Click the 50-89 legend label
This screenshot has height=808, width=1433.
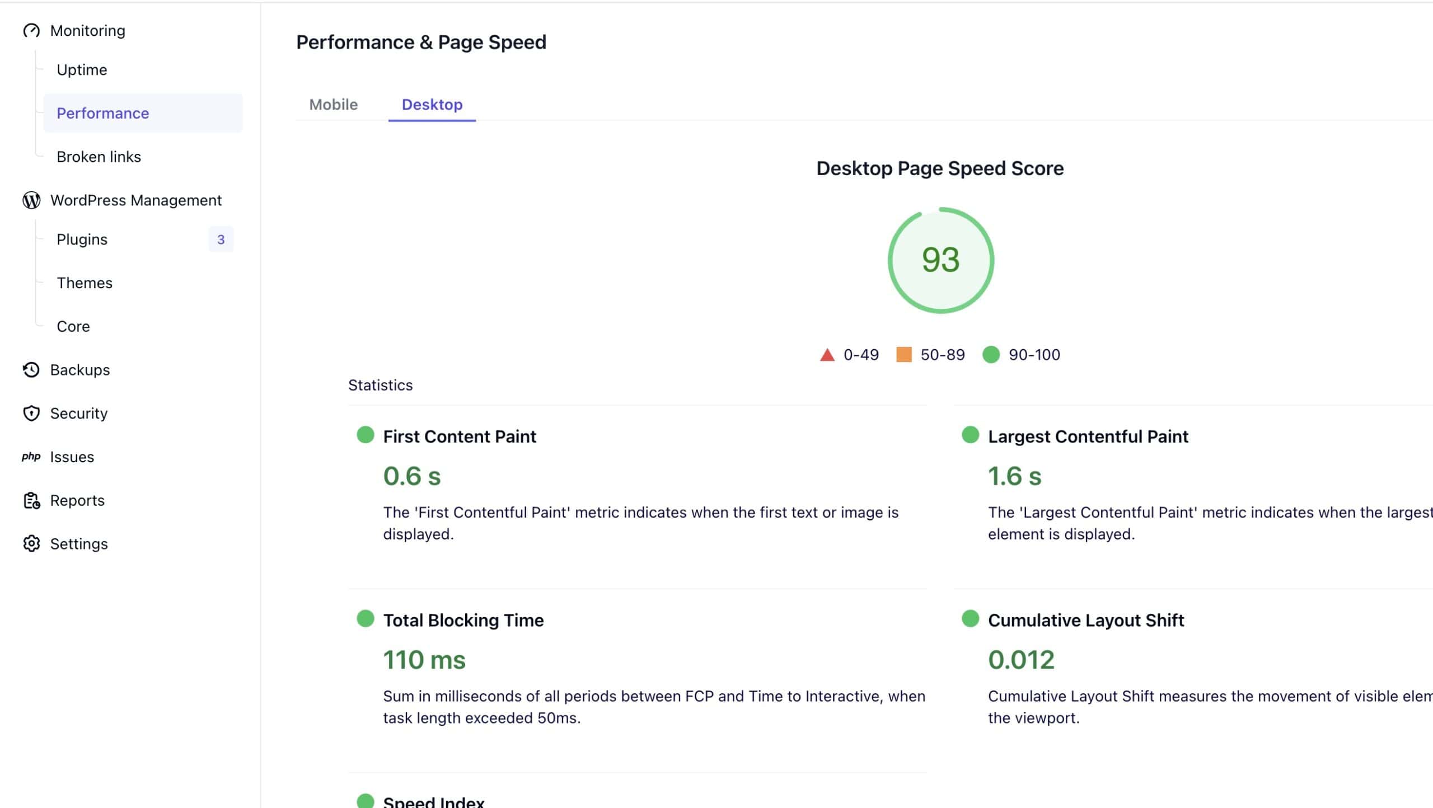pos(943,355)
